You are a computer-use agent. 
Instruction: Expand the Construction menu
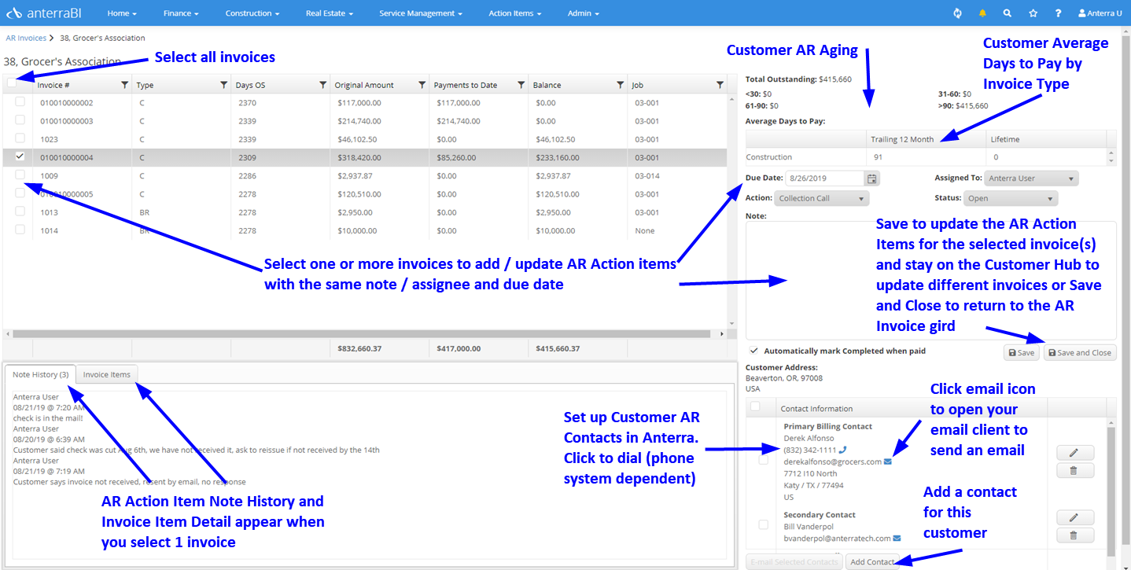click(252, 13)
